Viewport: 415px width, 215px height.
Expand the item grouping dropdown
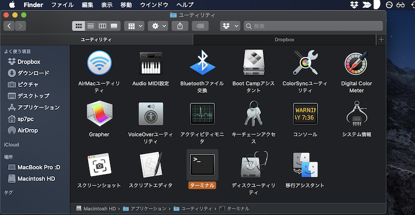pyautogui.click(x=133, y=25)
